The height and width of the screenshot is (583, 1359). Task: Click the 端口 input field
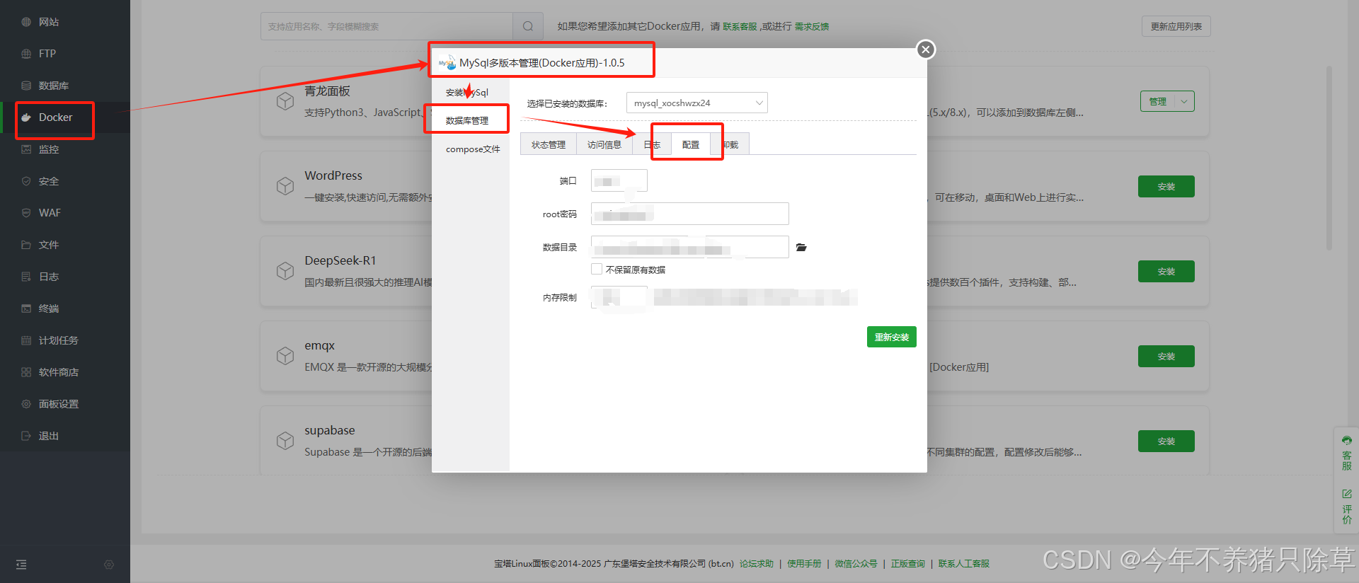click(619, 180)
